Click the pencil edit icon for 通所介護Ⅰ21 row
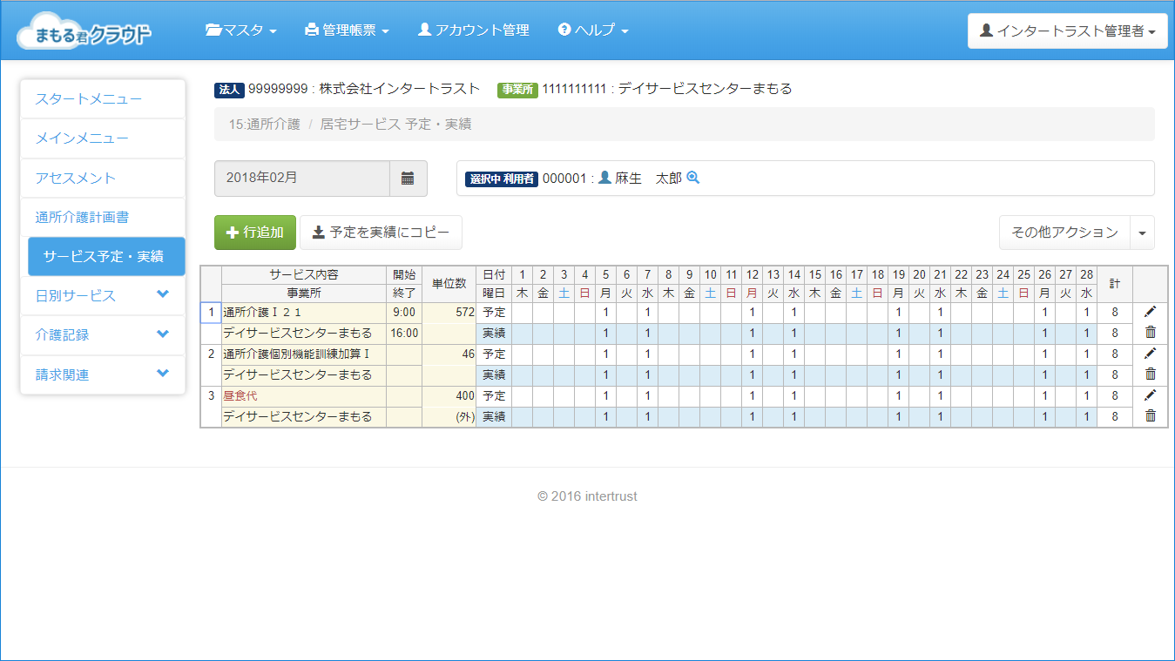The height and width of the screenshot is (661, 1175). pos(1150,312)
